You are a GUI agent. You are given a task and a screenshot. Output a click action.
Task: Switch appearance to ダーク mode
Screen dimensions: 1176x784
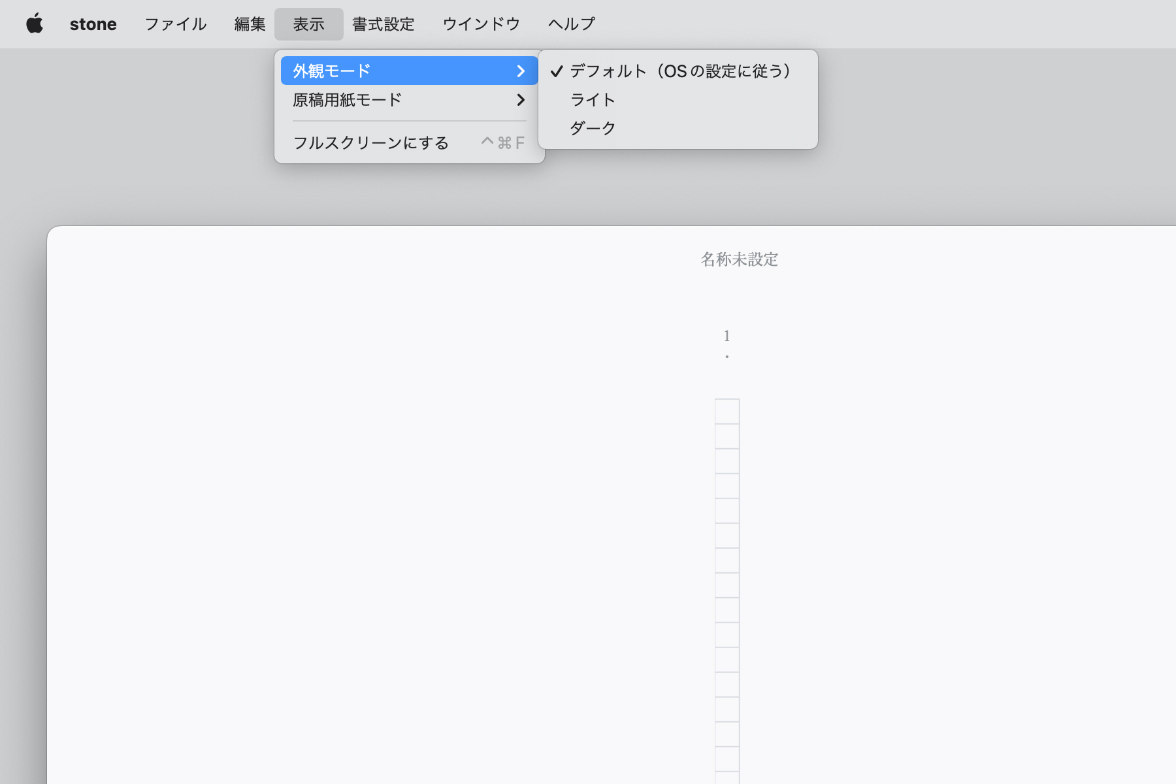593,128
